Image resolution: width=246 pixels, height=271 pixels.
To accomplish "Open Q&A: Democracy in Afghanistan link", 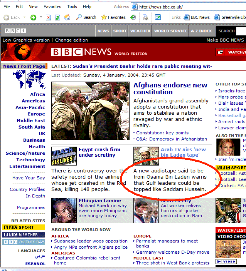I will pos(171,139).
